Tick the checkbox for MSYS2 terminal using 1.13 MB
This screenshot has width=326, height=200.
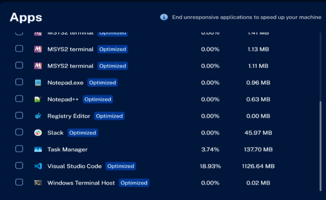19,49
